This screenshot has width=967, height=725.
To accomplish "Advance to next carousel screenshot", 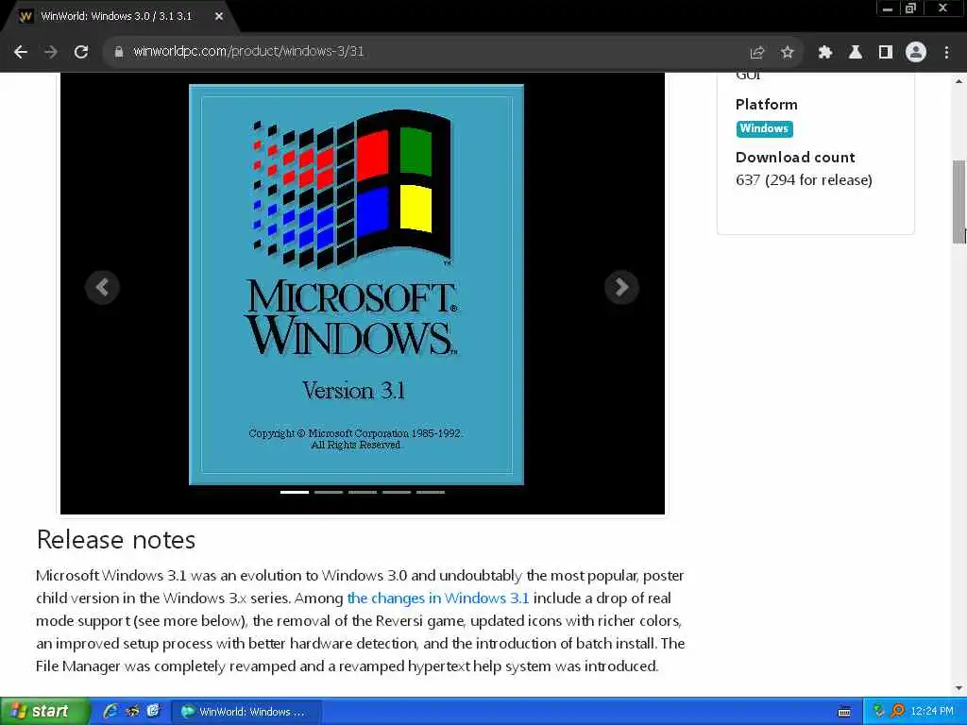I will (621, 287).
